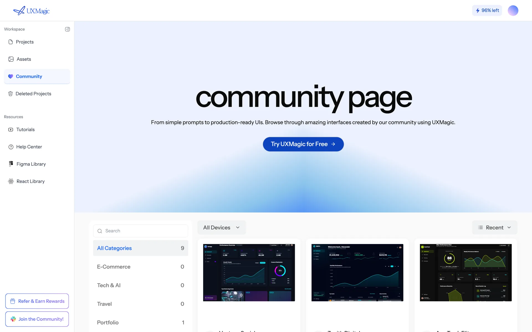Filter by Travel category
Screen dimensions: 532x332
[140, 304]
